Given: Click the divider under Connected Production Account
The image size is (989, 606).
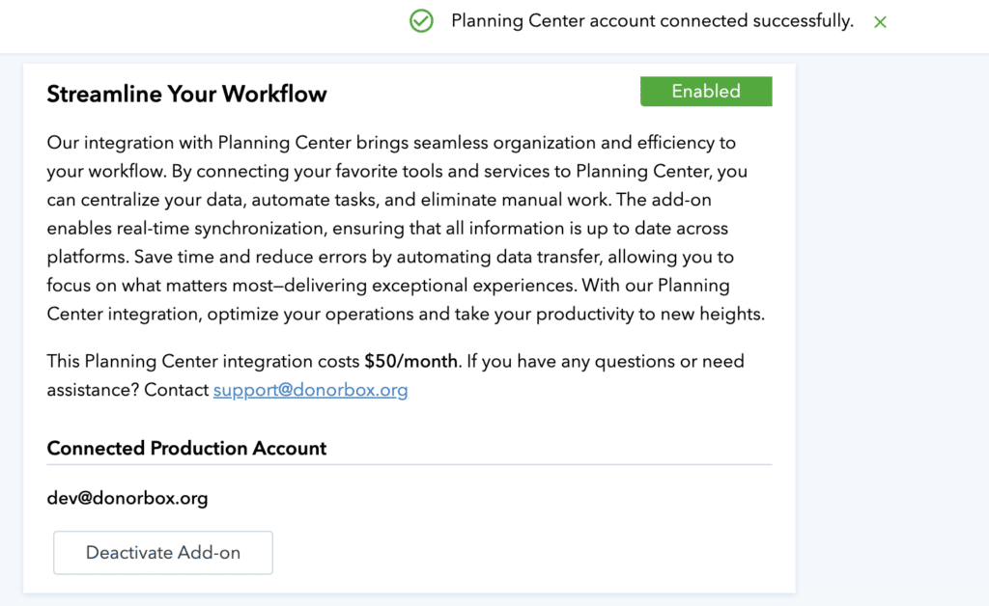Looking at the screenshot, I should (x=406, y=465).
